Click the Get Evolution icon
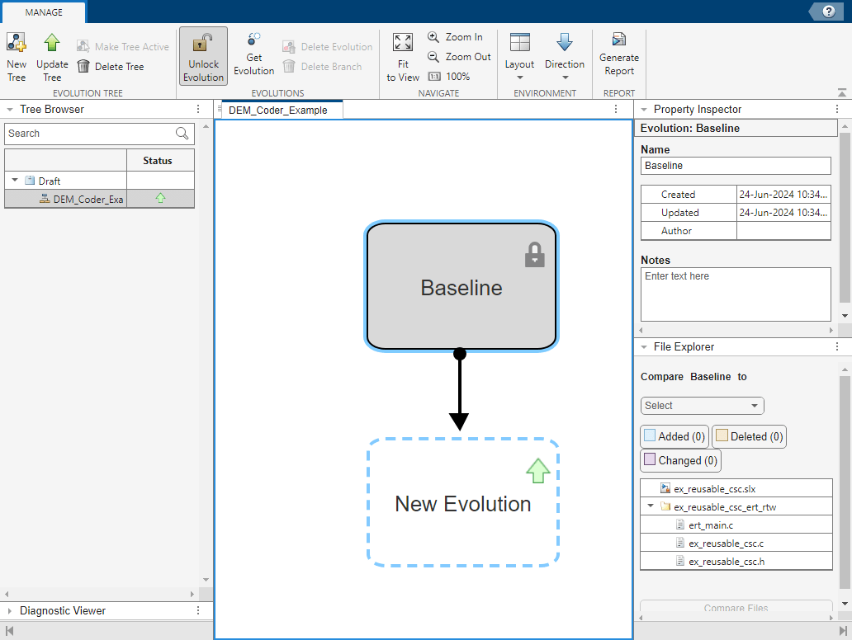This screenshot has width=852, height=640. click(253, 40)
